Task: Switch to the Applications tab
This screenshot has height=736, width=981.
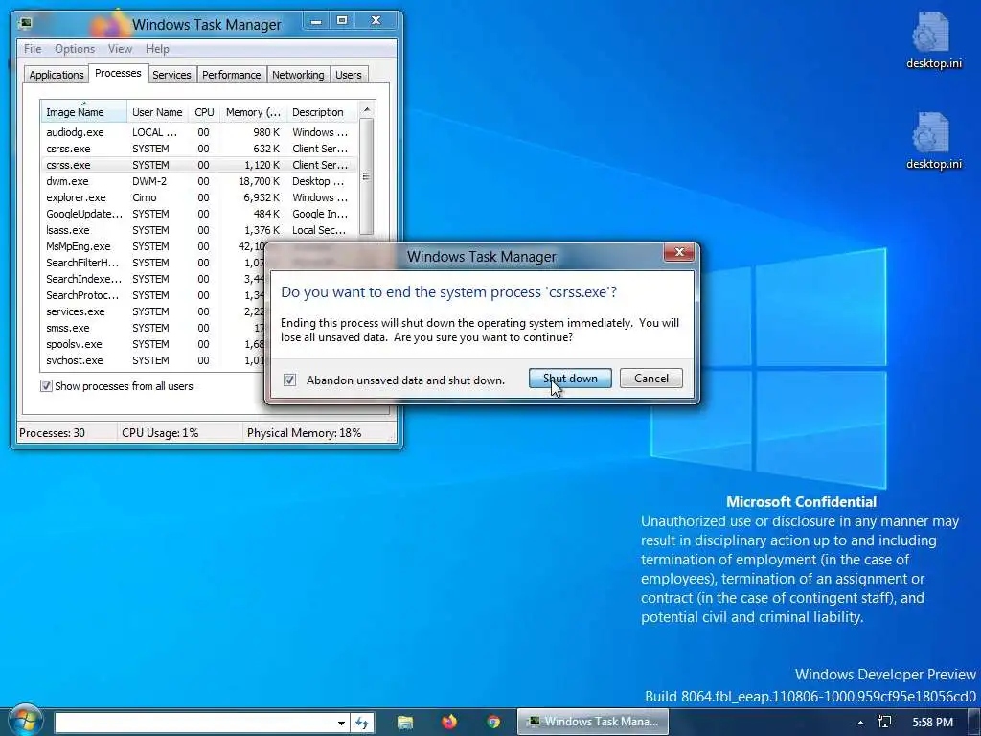Action: 57,75
